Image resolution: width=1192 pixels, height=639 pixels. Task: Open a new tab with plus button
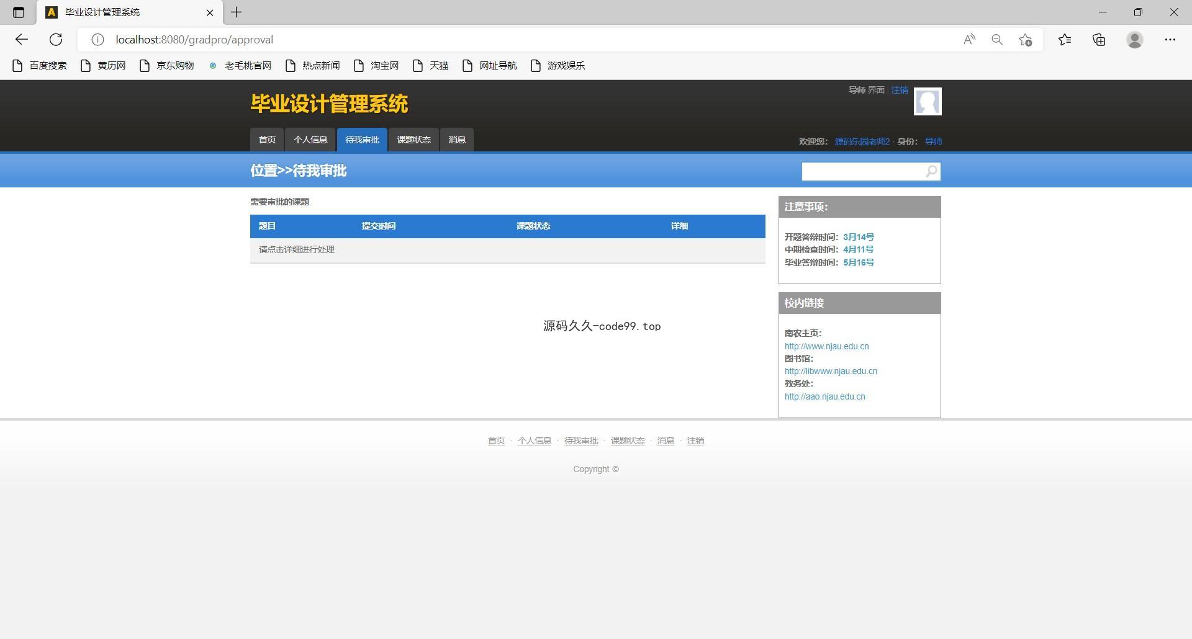point(236,12)
